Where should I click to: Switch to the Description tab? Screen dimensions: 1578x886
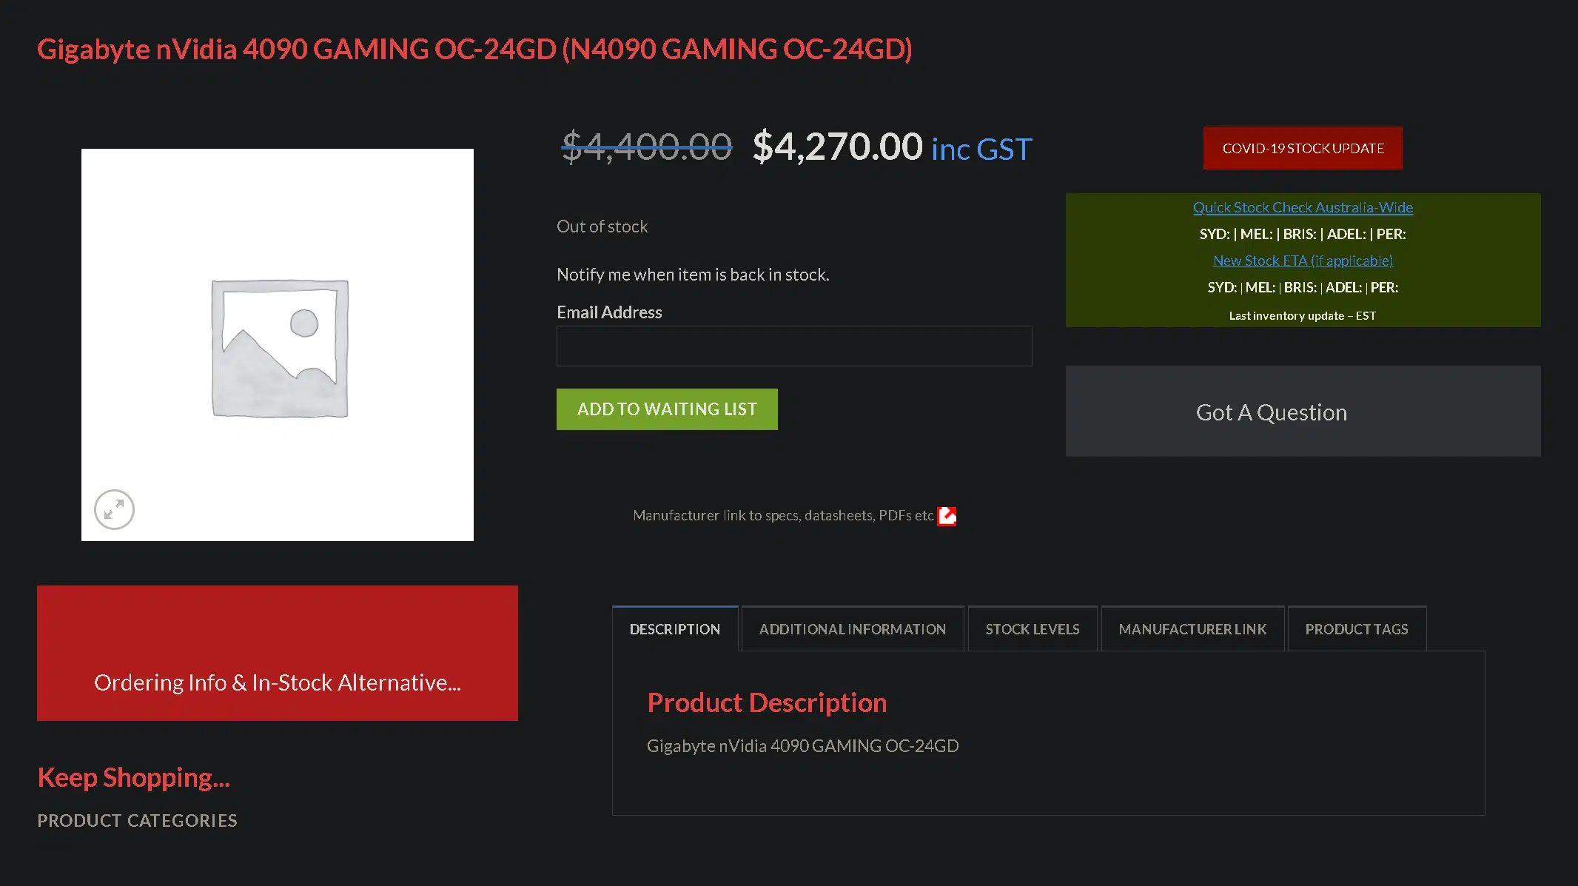[x=675, y=629]
